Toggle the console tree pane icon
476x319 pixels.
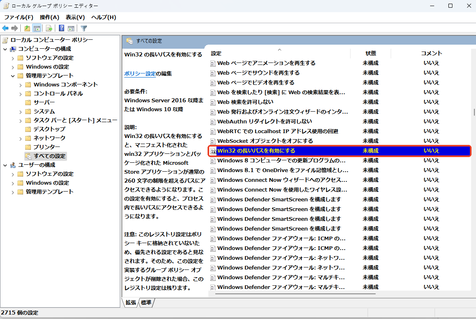coord(37,28)
